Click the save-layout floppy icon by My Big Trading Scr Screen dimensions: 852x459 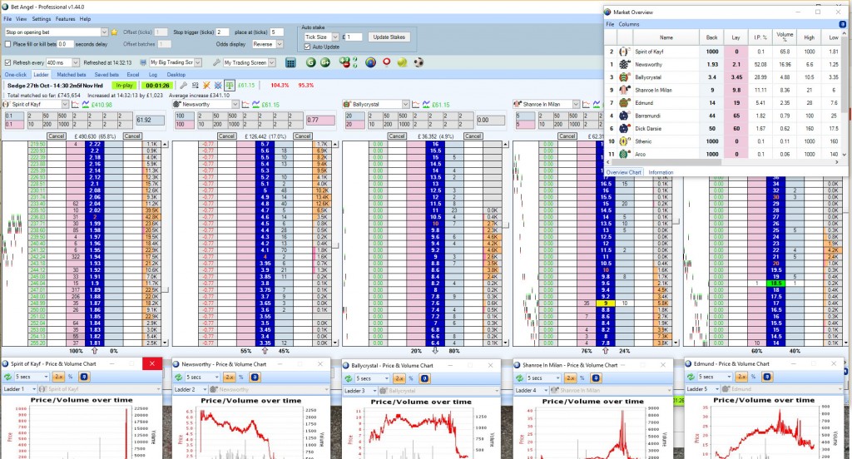(143, 62)
